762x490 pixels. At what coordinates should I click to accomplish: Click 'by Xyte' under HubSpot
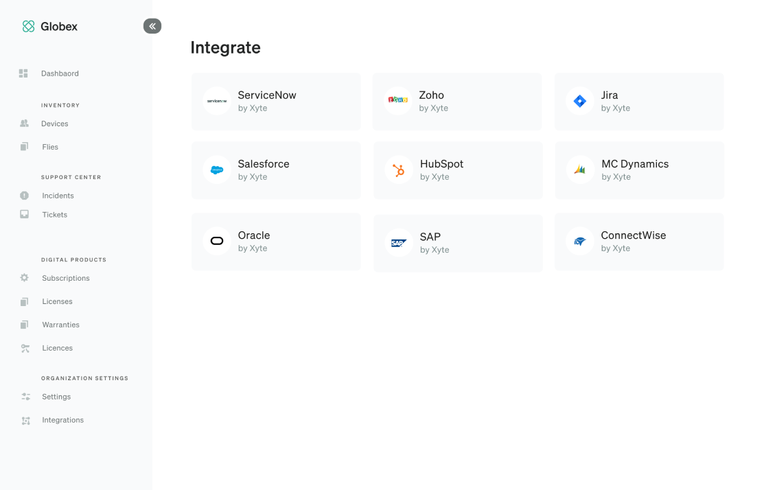tap(435, 177)
